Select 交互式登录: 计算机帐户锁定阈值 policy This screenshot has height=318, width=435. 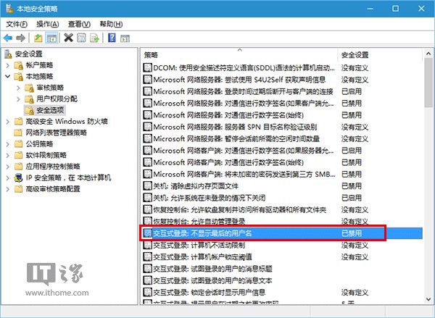coord(283,256)
